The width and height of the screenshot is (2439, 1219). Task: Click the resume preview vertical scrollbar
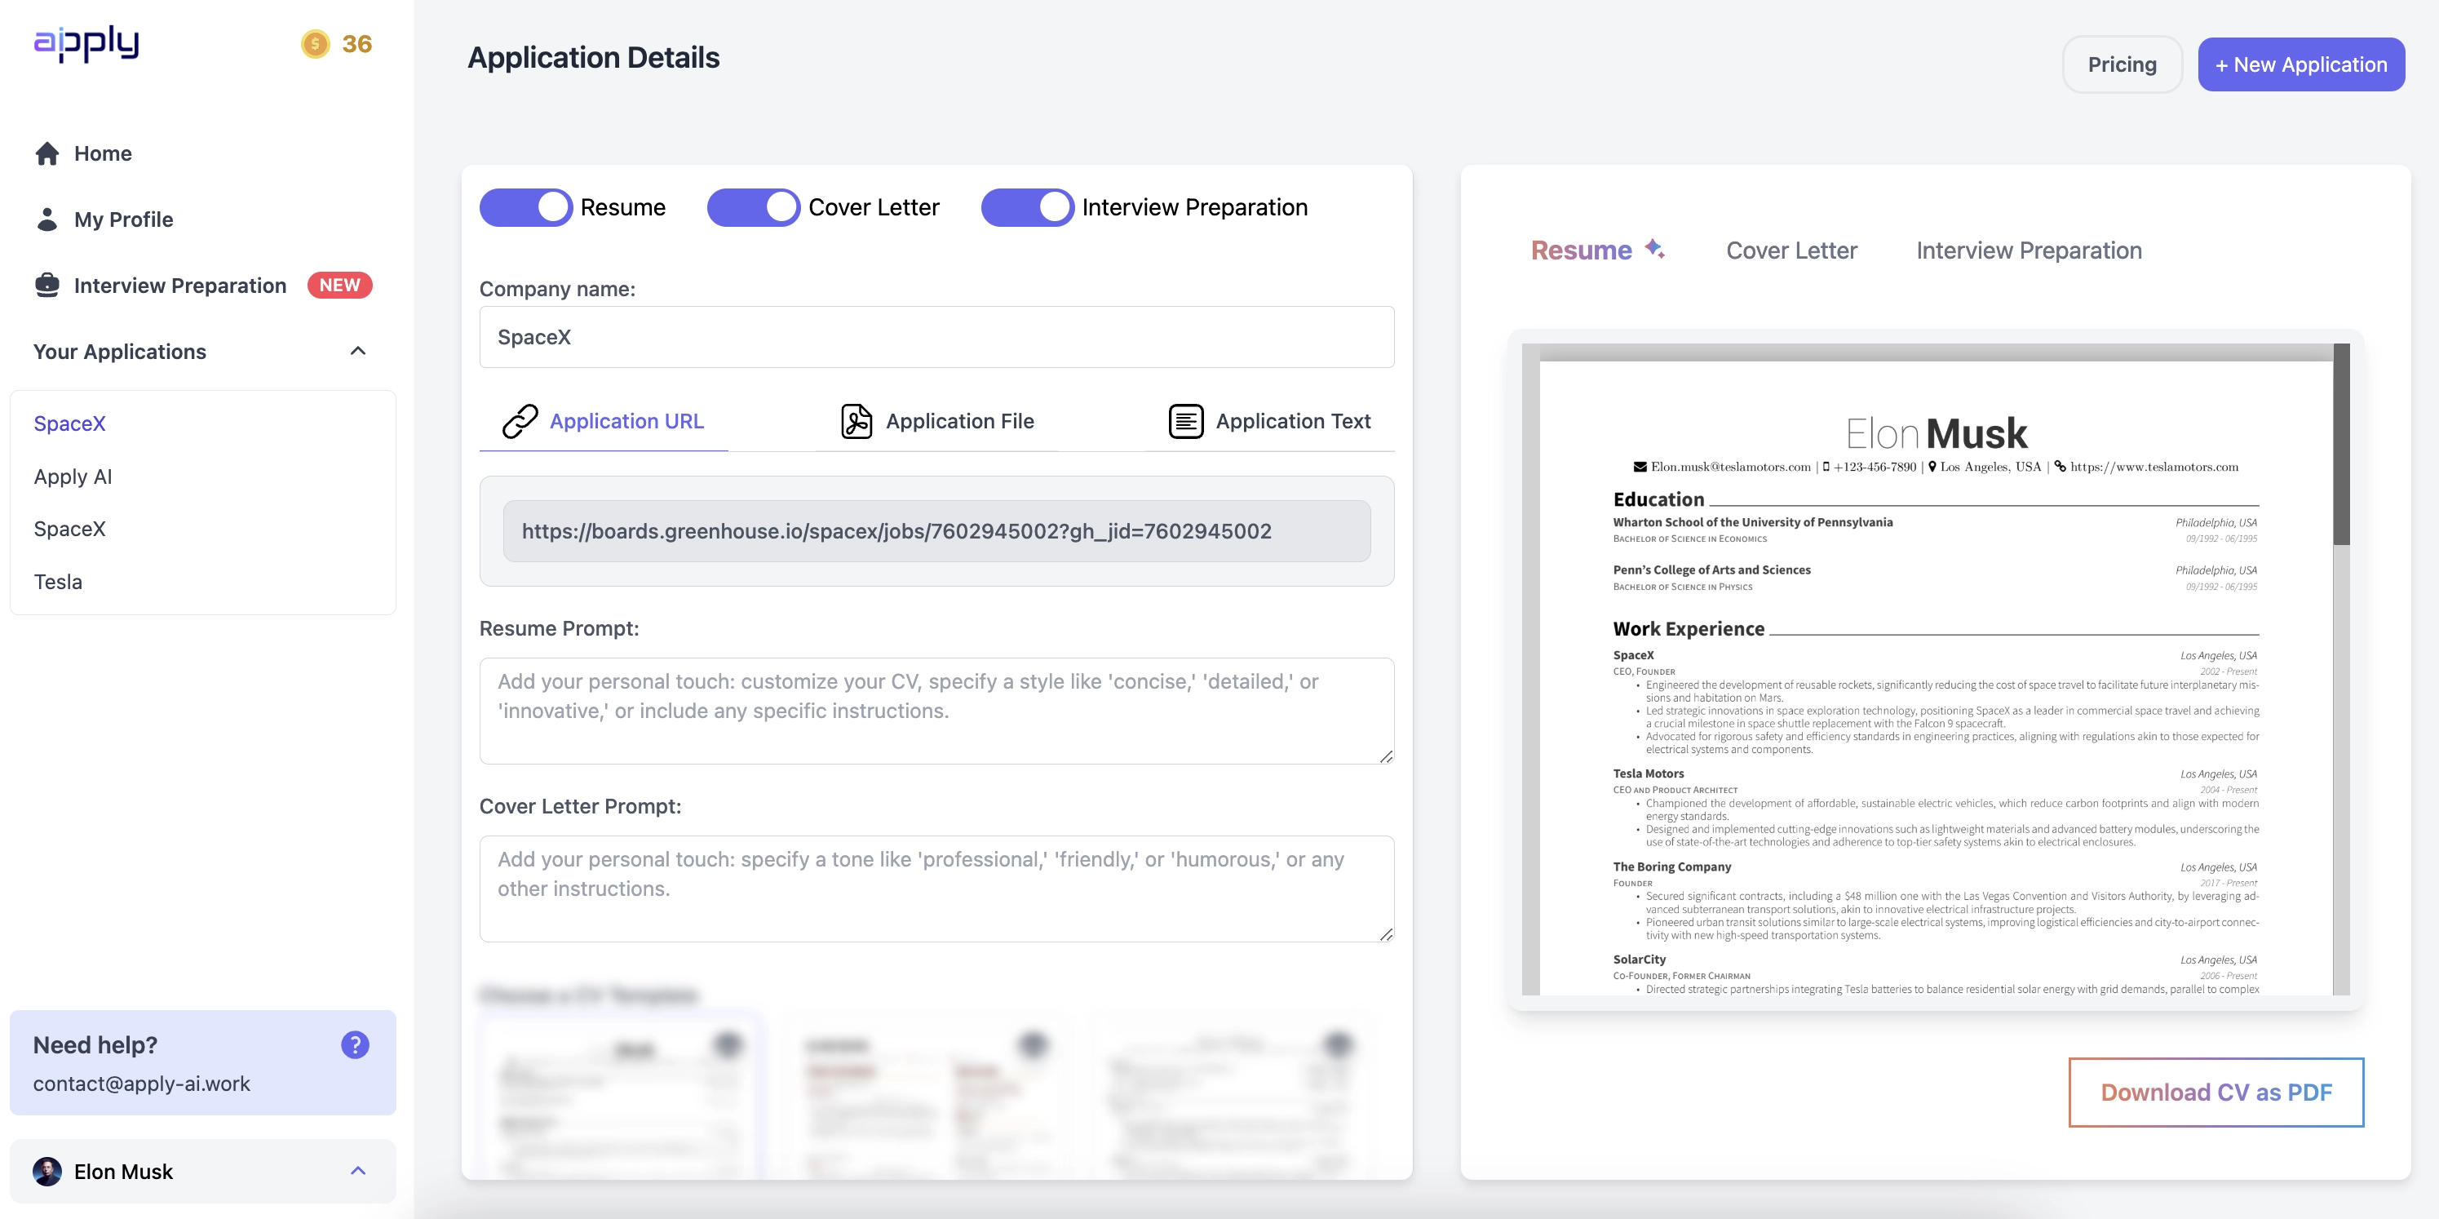pyautogui.click(x=2341, y=445)
